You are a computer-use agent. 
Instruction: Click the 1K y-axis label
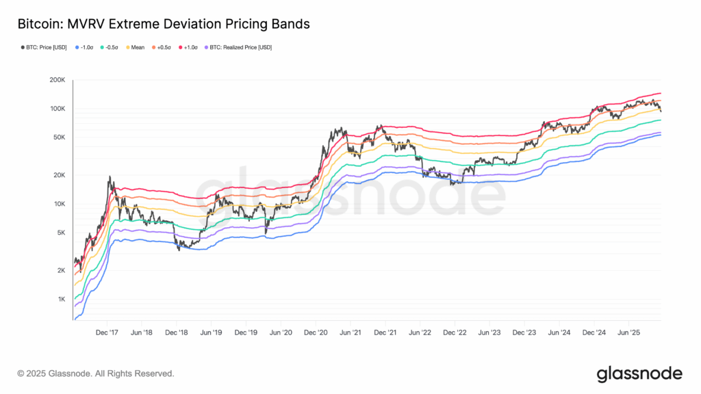[60, 300]
